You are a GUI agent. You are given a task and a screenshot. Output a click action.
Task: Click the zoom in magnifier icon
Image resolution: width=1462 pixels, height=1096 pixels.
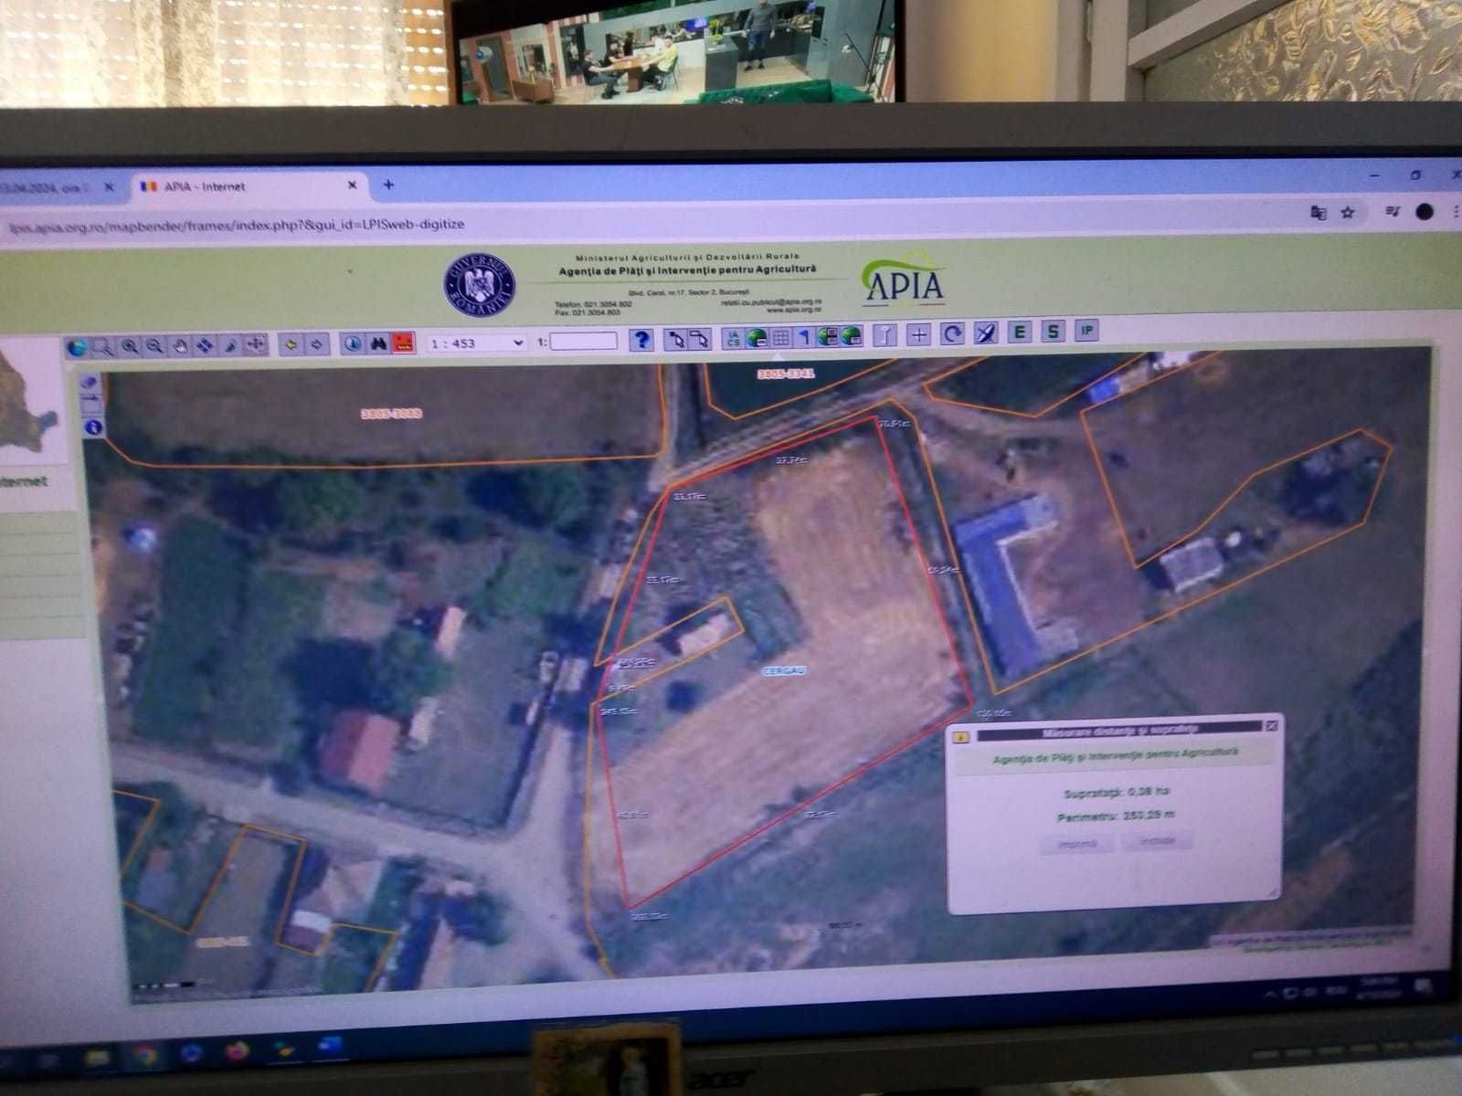tap(130, 346)
